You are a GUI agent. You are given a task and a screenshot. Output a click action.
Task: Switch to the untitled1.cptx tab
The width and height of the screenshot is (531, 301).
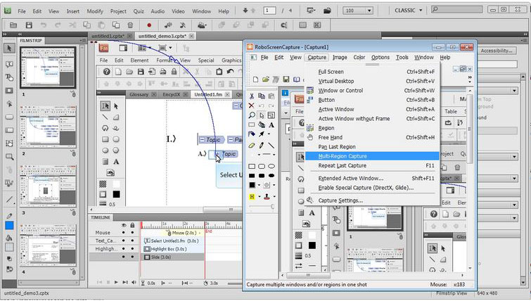click(x=108, y=36)
